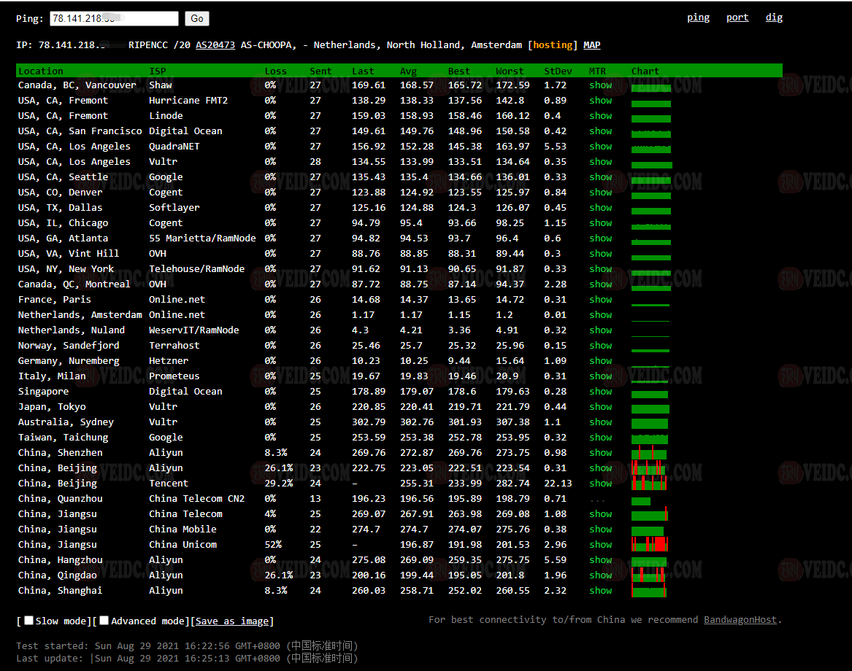The image size is (852, 671).
Task: Open the MAP link for the IP
Action: point(591,45)
